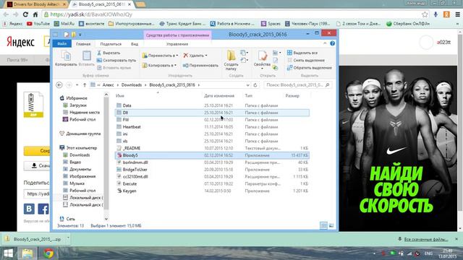Open the Chrome menu (hamburger) icon
This screenshot has width=463, height=260.
(x=457, y=14)
